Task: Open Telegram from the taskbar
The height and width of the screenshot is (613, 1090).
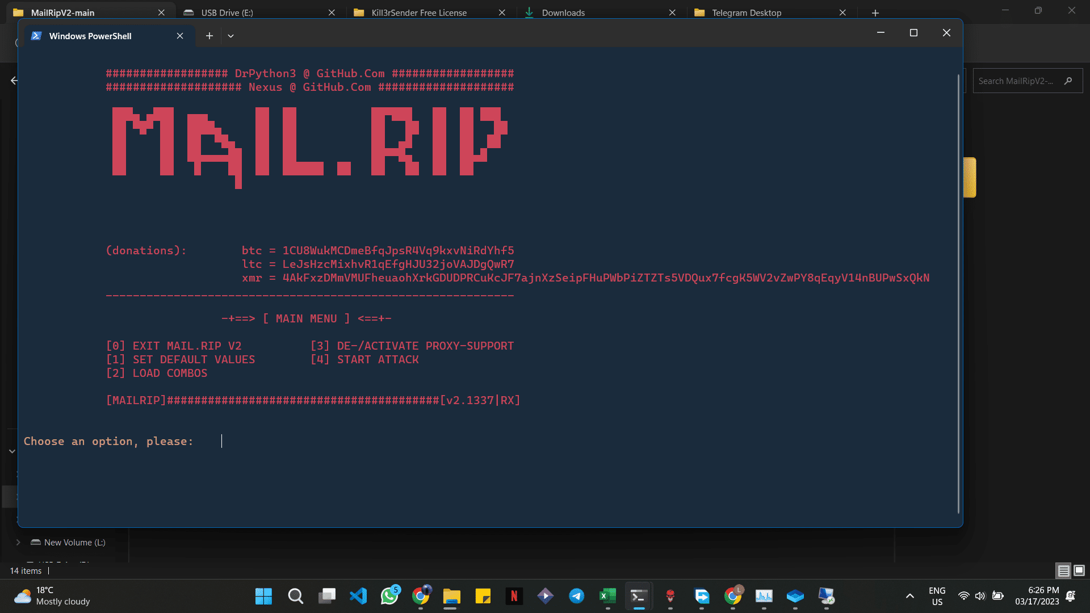Action: click(x=577, y=596)
